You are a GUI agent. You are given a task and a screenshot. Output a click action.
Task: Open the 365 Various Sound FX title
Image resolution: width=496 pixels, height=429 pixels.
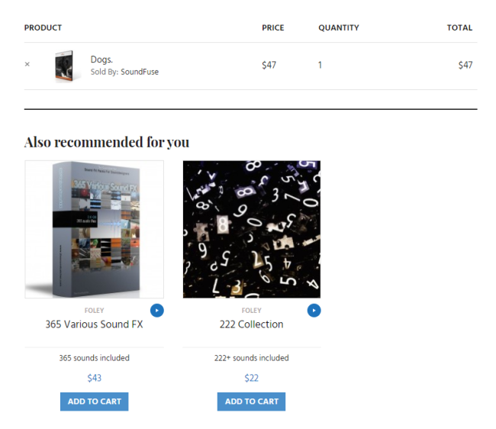point(95,324)
